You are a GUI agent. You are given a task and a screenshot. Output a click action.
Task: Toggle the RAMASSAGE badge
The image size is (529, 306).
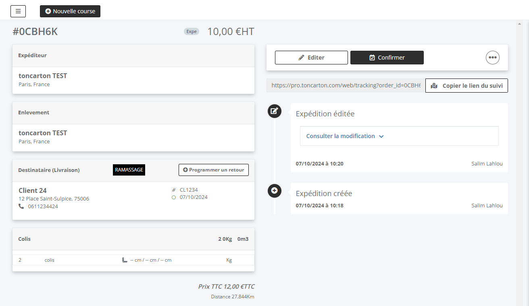click(x=129, y=170)
